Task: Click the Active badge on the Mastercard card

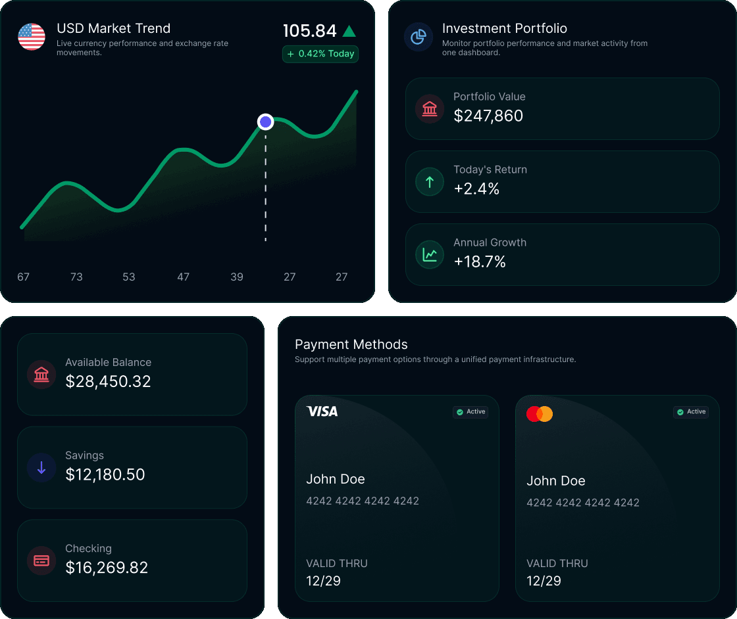Action: (691, 412)
